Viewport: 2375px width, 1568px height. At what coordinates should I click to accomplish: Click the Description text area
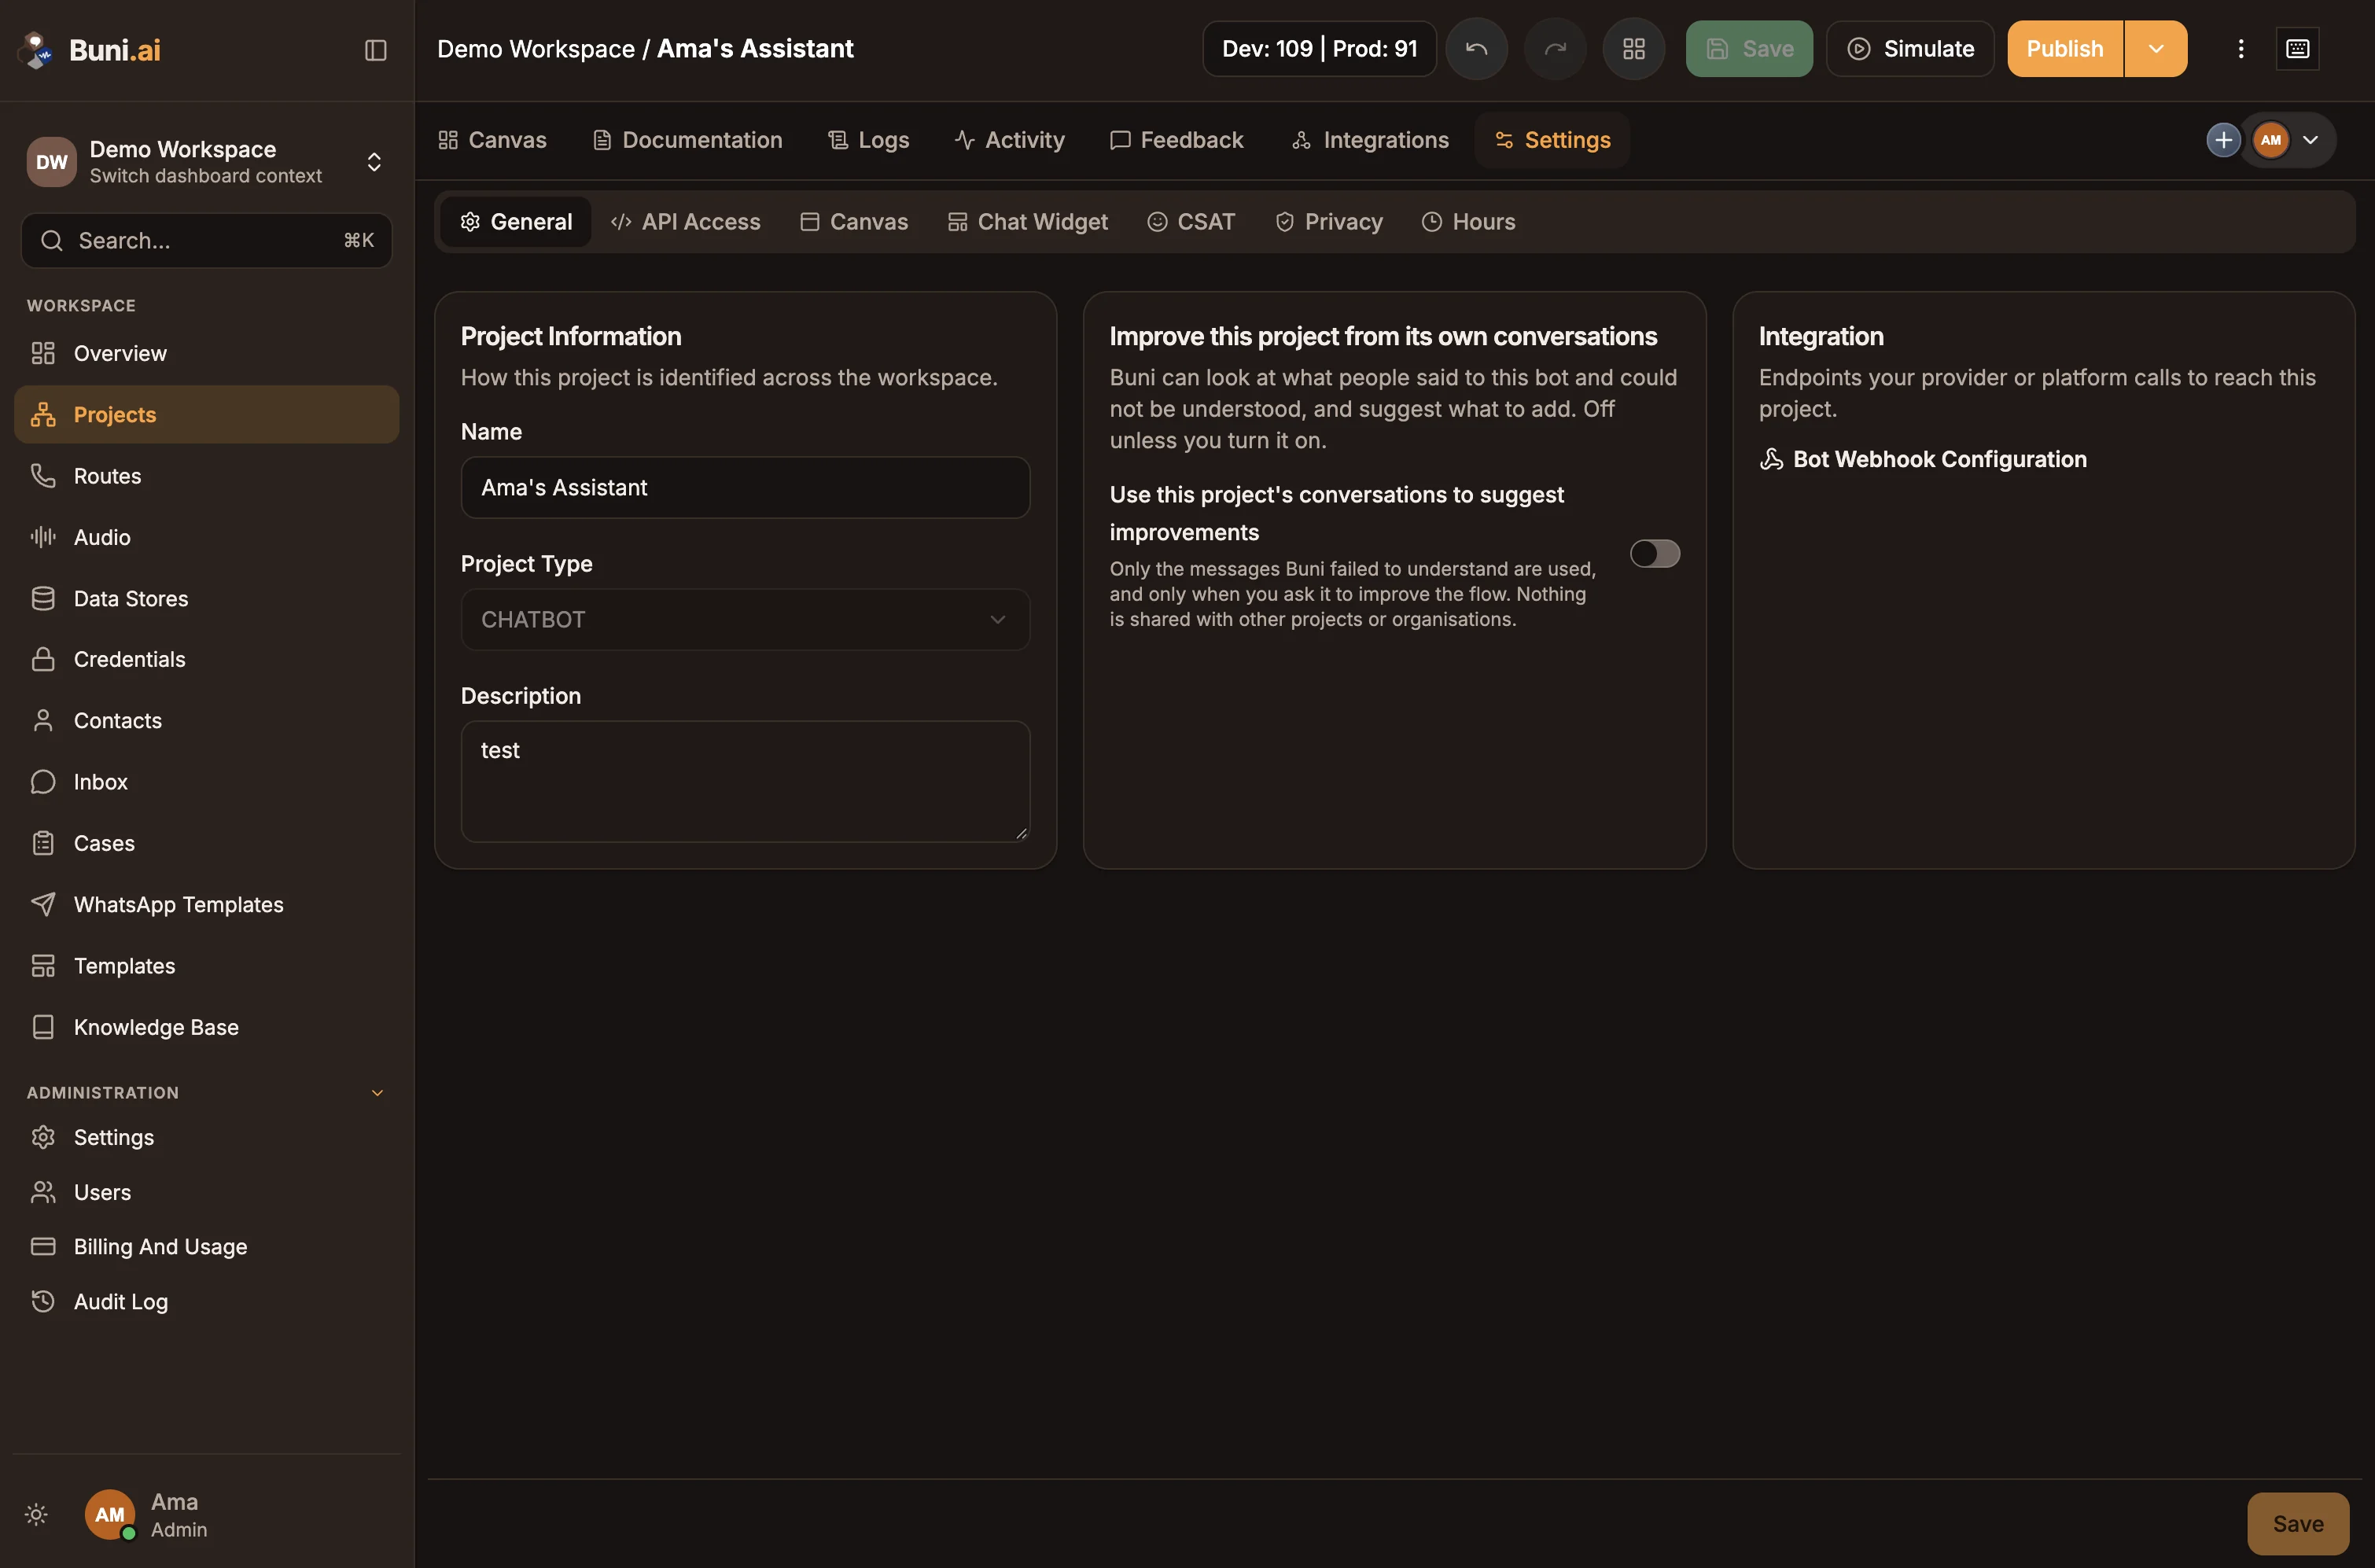pyautogui.click(x=745, y=782)
